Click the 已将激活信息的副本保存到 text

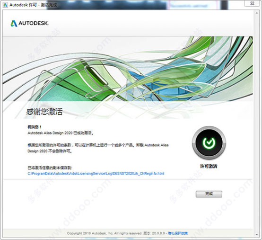coord(50,168)
